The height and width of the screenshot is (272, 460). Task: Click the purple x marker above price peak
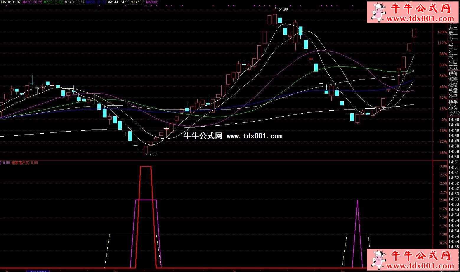coord(275,5)
